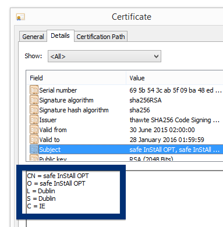
Task: Click the Value column header
Action: 175,78
